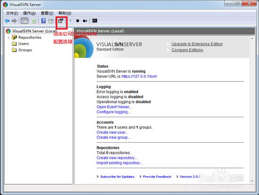Click Import existing repository link
The height and width of the screenshot is (195, 259).
coord(119,163)
